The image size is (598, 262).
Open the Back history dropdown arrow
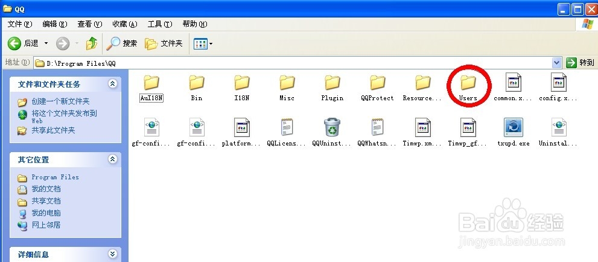(x=46, y=43)
